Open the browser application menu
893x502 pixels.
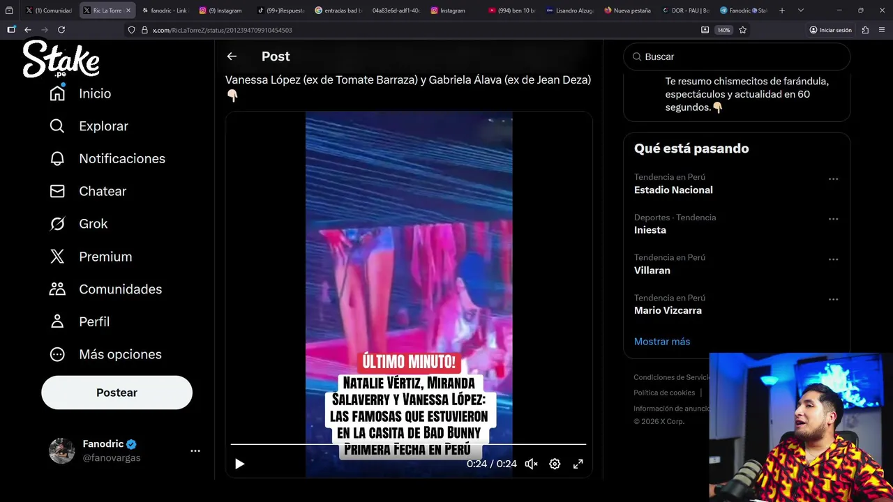(x=883, y=30)
